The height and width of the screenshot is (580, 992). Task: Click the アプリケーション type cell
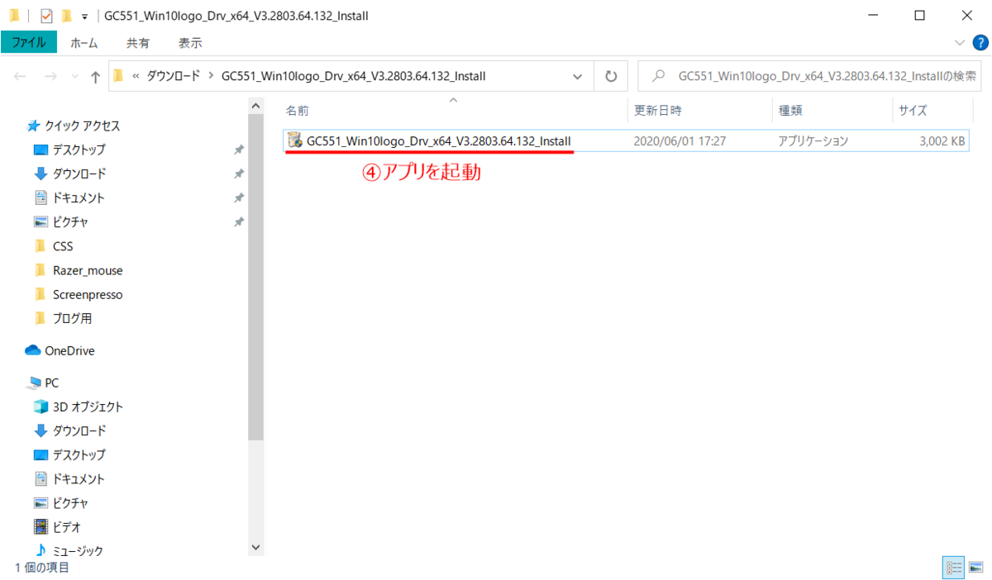813,141
